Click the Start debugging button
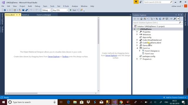 73,10
